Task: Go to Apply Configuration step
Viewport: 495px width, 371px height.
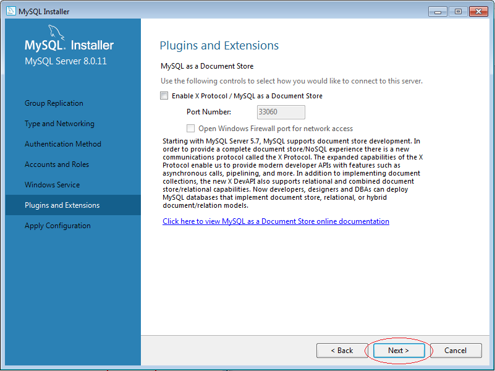Action: [57, 226]
